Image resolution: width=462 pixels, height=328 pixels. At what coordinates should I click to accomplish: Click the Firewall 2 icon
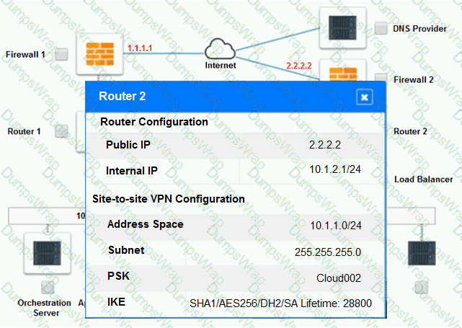(342, 74)
